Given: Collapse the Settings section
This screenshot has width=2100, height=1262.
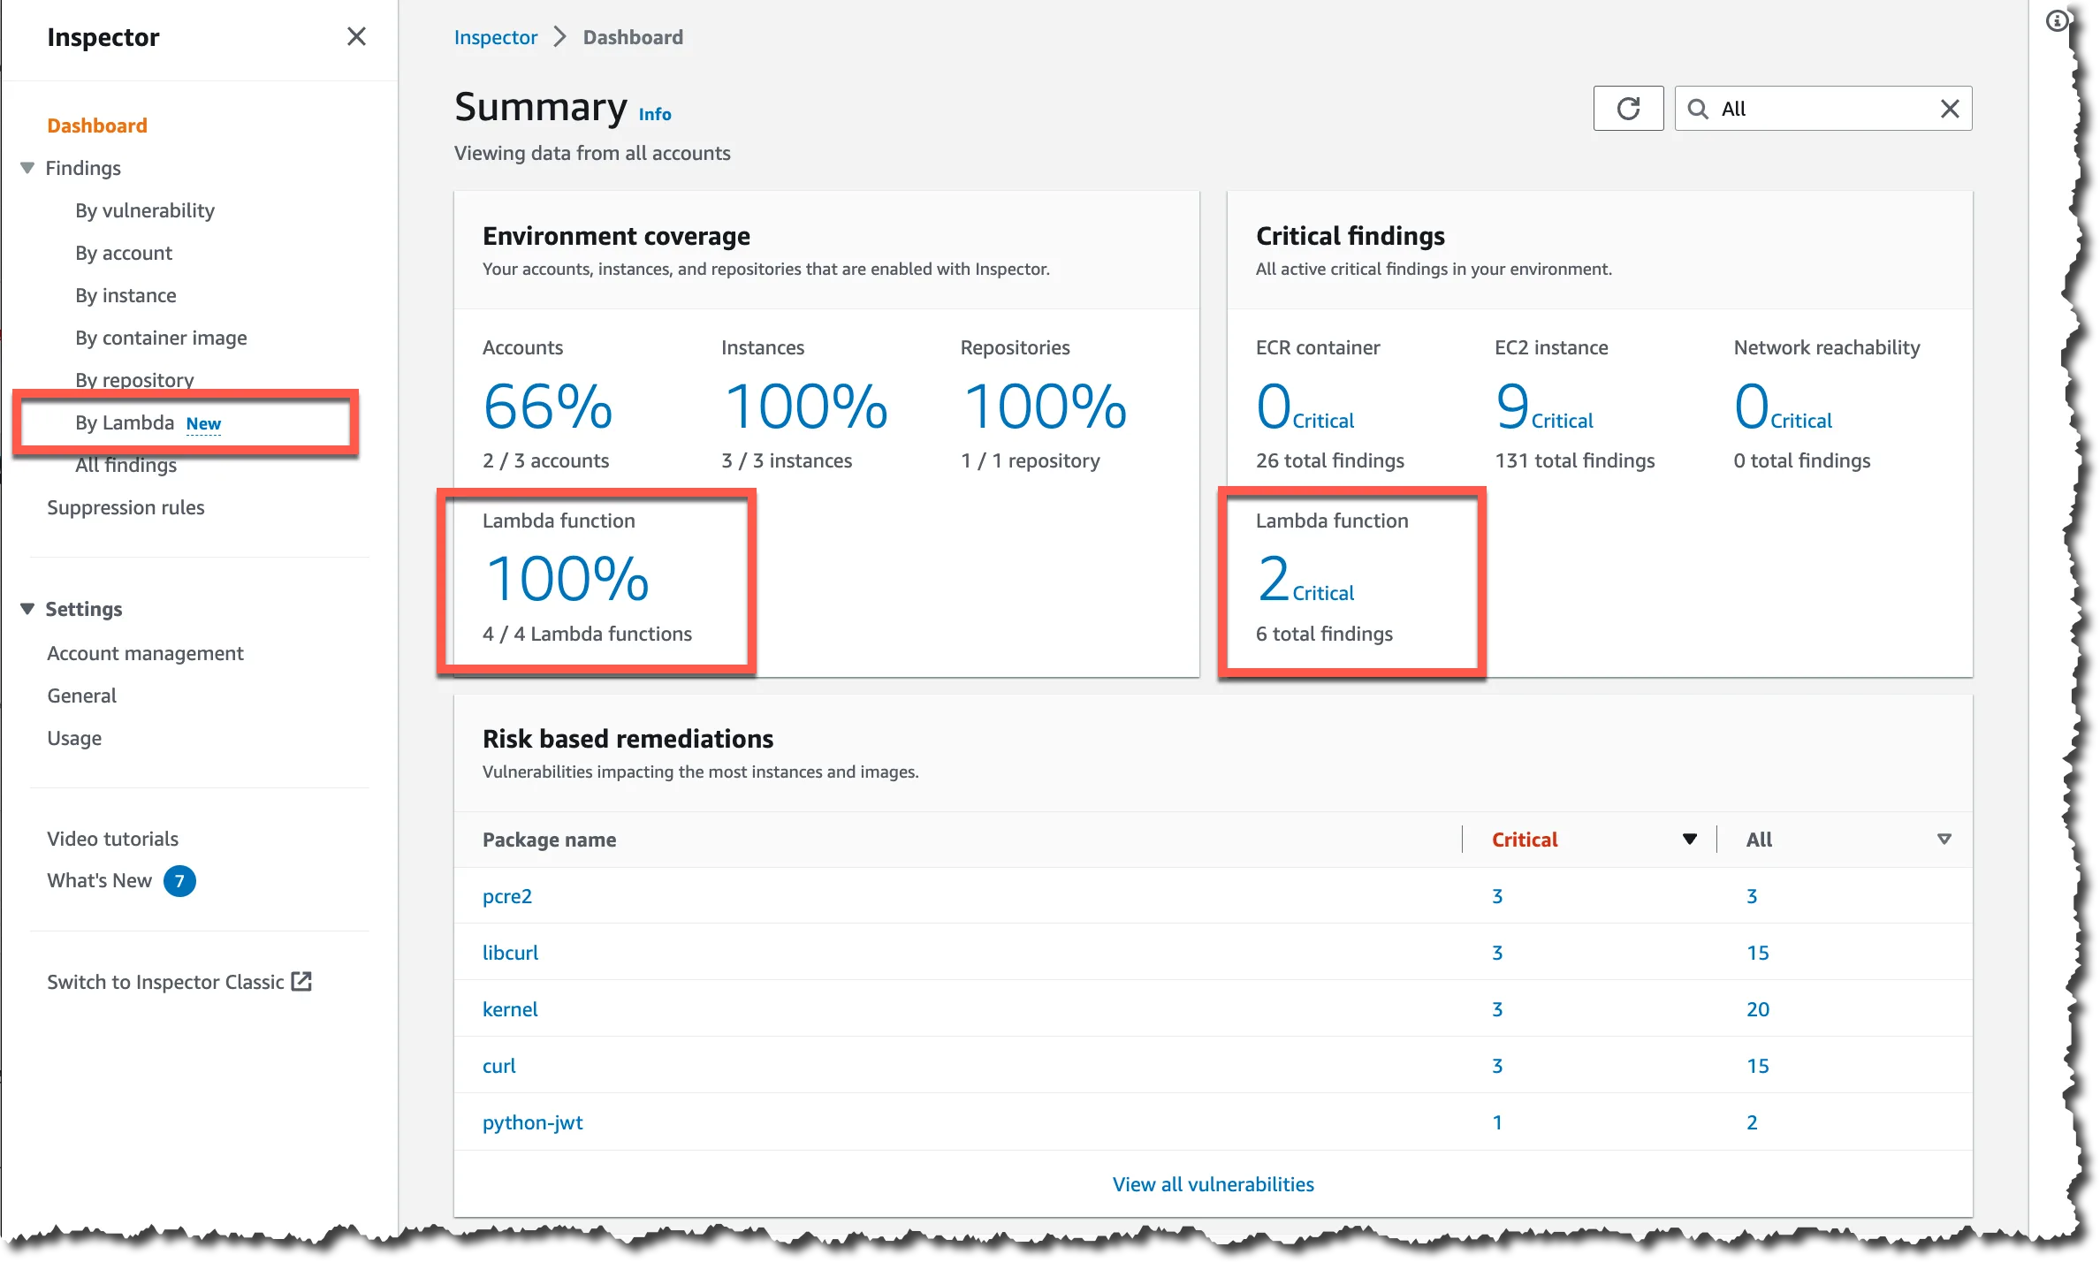Looking at the screenshot, I should [x=27, y=608].
